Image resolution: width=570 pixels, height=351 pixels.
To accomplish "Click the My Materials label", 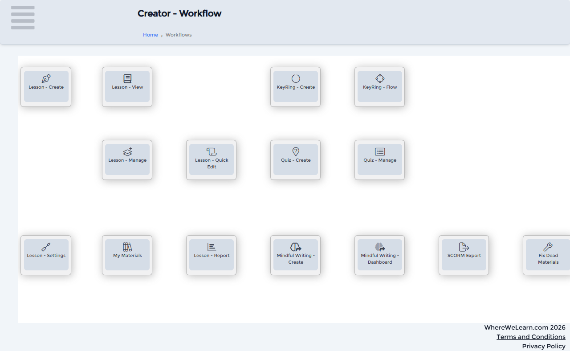I will click(127, 256).
